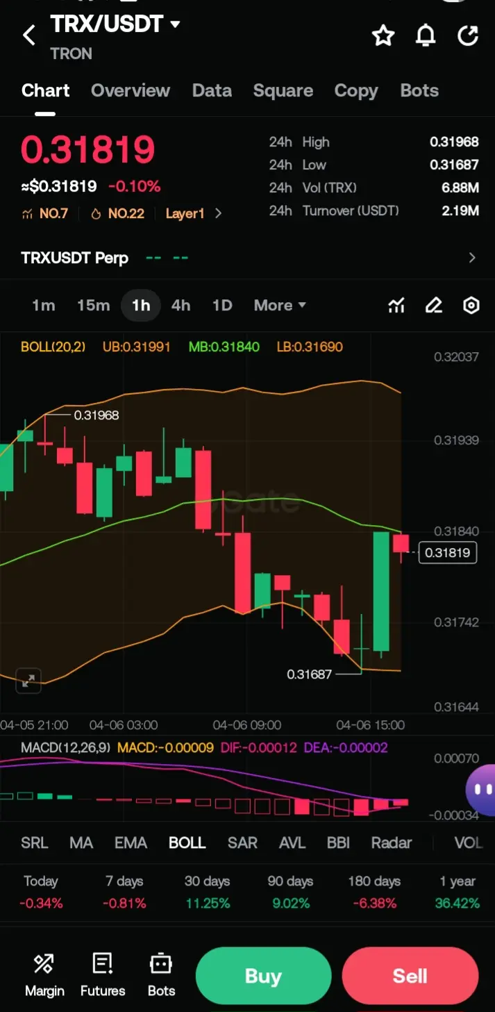Switch to the Chart tab
Screen dimensions: 495x1012
(x=46, y=91)
